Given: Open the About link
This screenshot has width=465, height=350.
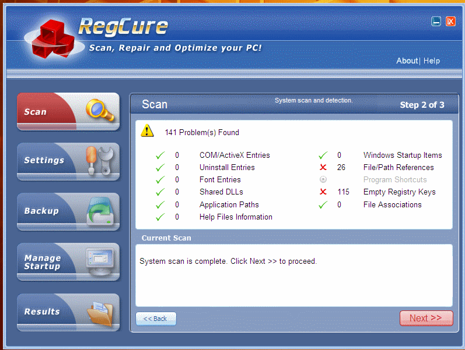Looking at the screenshot, I should [x=407, y=61].
